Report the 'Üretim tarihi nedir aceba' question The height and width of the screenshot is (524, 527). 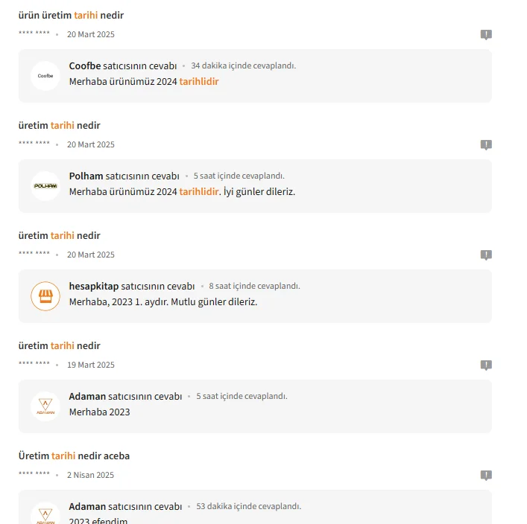pos(486,475)
